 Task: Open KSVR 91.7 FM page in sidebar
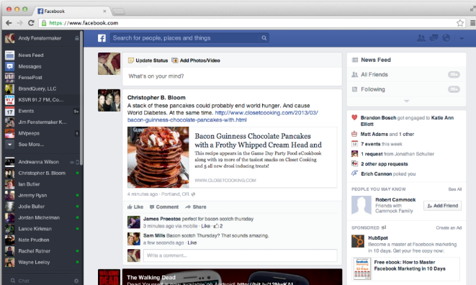[42, 100]
